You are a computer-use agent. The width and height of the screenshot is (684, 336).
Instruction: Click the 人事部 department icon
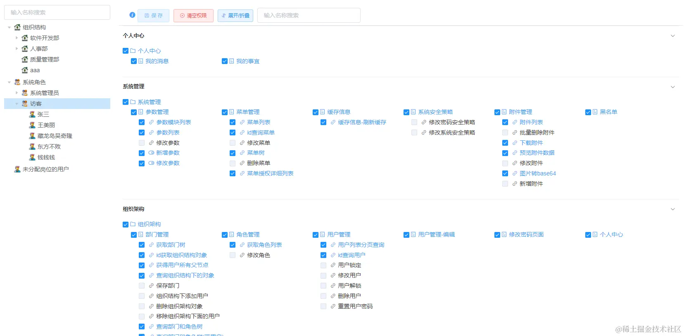coord(25,49)
